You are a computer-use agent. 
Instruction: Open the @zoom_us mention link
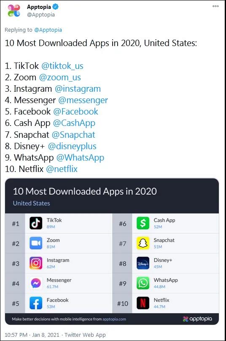tap(60, 77)
